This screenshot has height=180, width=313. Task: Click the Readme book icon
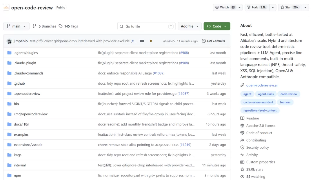242,118
